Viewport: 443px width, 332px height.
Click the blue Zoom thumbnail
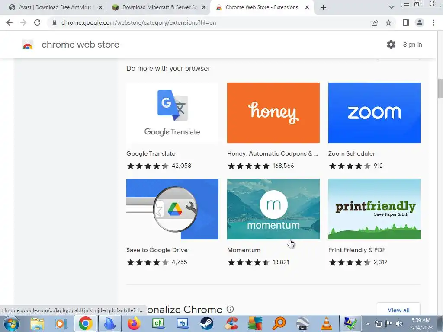(374, 113)
